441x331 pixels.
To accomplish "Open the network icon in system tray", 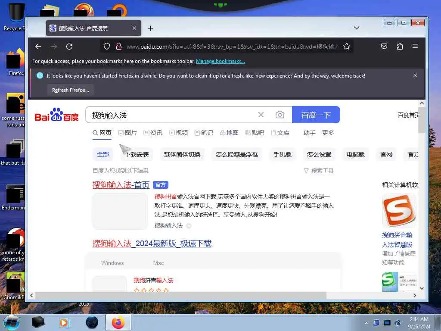I will (387, 323).
